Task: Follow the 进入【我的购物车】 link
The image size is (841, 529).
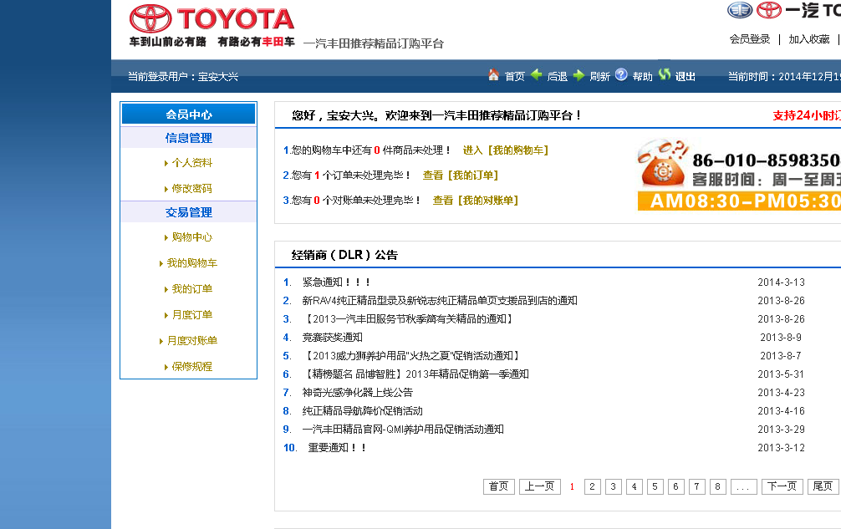Action: click(505, 150)
